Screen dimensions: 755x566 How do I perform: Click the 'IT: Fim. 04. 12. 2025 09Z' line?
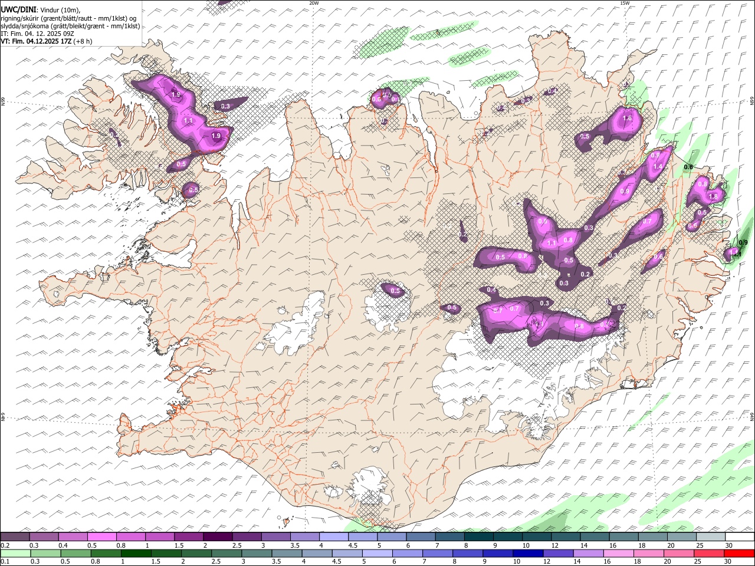pyautogui.click(x=37, y=34)
